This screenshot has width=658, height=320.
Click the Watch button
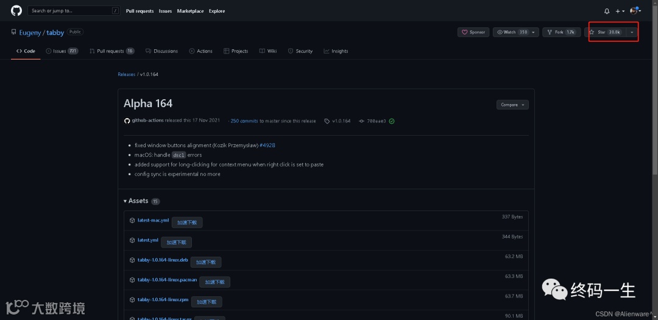click(511, 32)
